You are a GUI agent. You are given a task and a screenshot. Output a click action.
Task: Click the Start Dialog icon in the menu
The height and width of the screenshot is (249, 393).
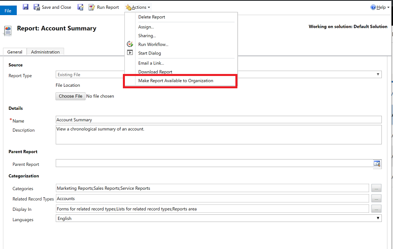point(130,53)
